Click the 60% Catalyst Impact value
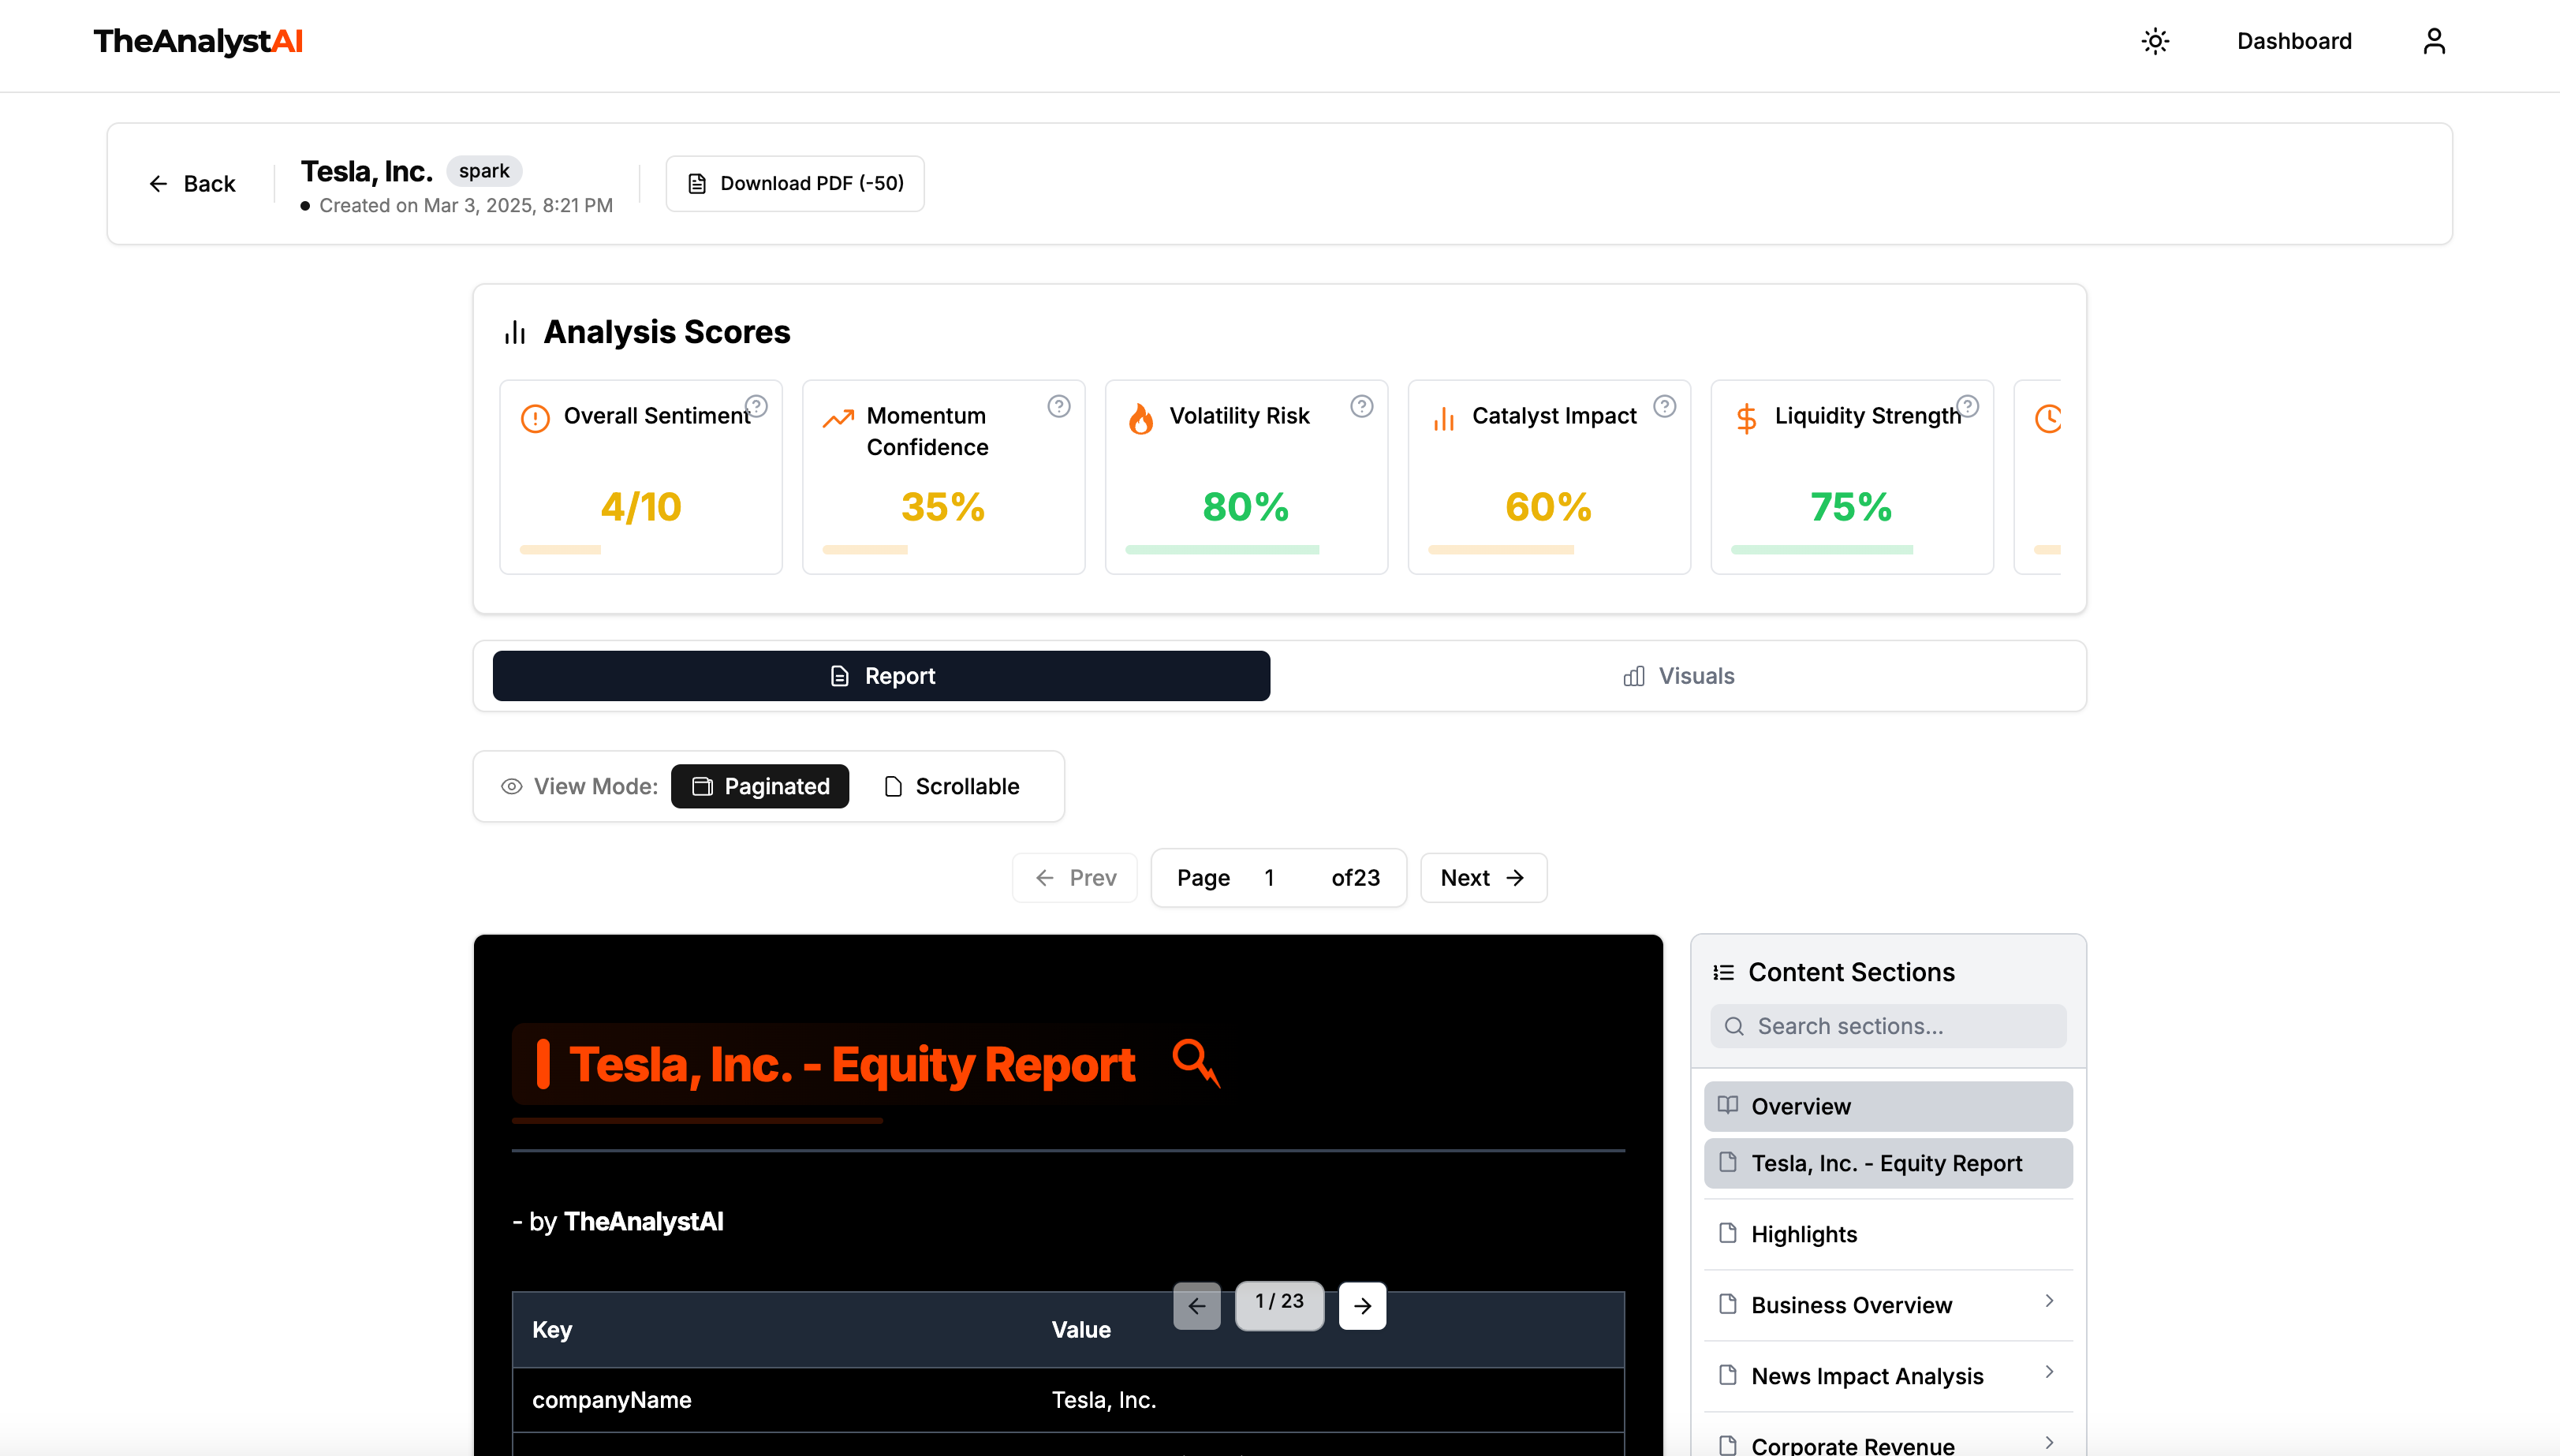Viewport: 2560px width, 1456px height. 1548,507
